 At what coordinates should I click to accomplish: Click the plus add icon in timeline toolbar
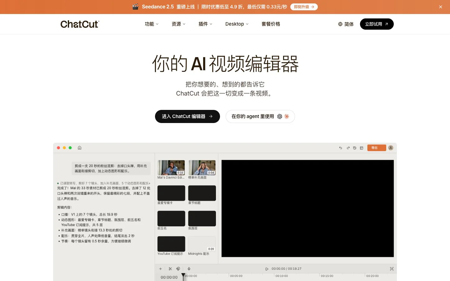(x=161, y=269)
